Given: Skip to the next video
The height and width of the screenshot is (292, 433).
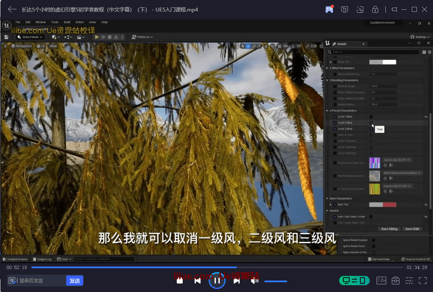Looking at the screenshot, I should tap(237, 281).
